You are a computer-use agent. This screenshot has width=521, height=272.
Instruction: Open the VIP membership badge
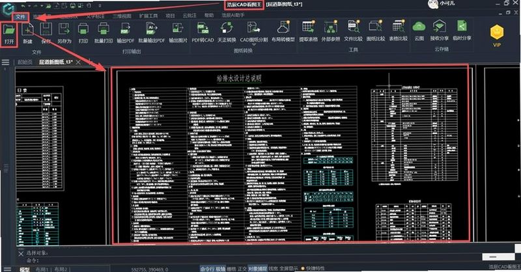497,36
